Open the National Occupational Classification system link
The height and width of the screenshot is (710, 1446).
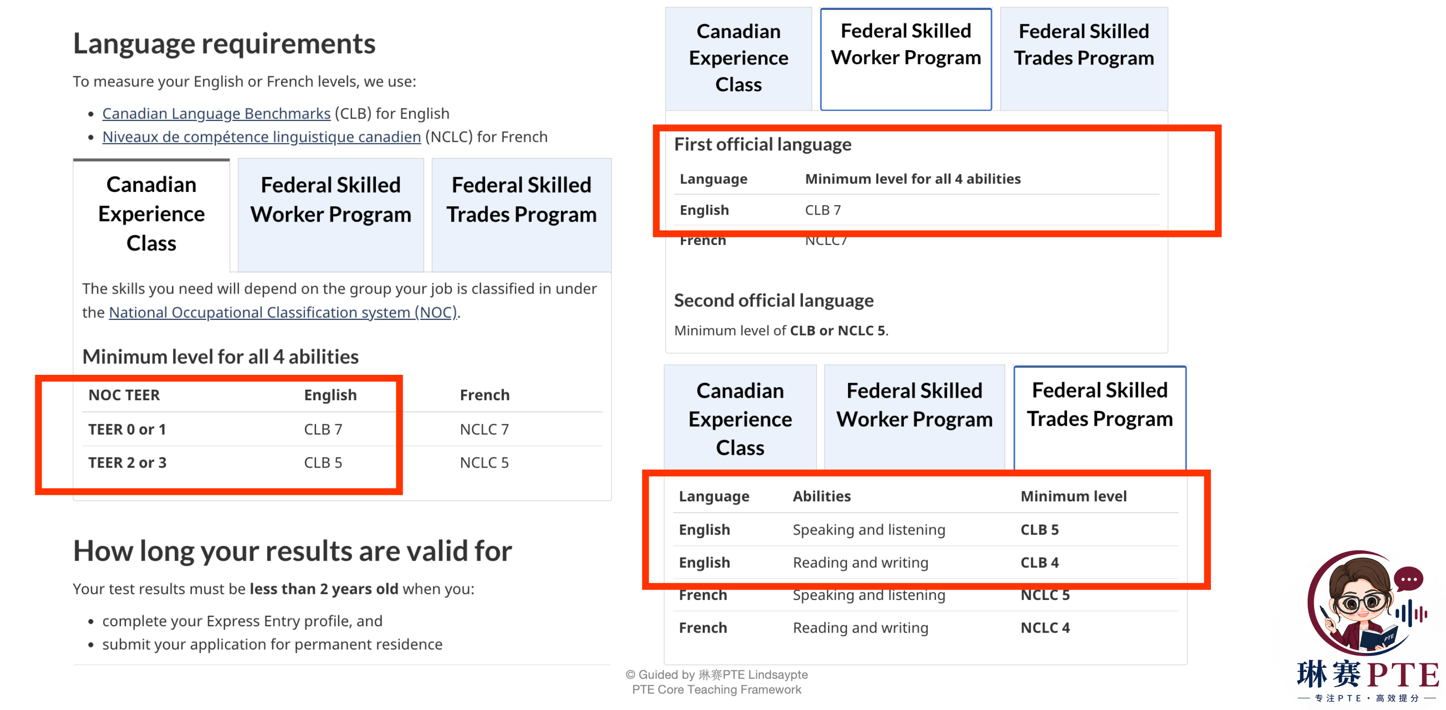click(283, 312)
